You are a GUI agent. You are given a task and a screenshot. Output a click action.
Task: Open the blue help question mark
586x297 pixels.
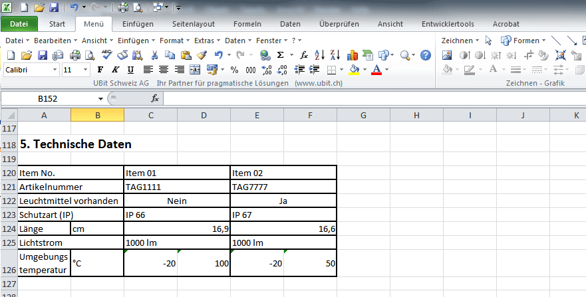click(x=426, y=55)
